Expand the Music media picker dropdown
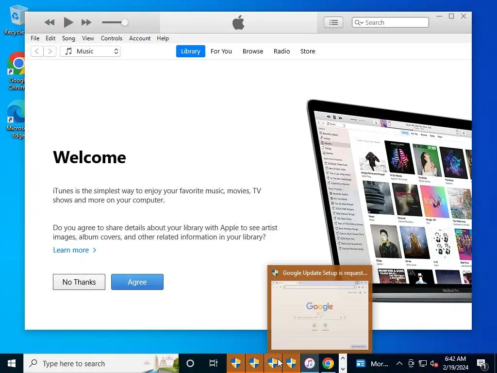Viewport: 497px width, 373px height. (90, 51)
